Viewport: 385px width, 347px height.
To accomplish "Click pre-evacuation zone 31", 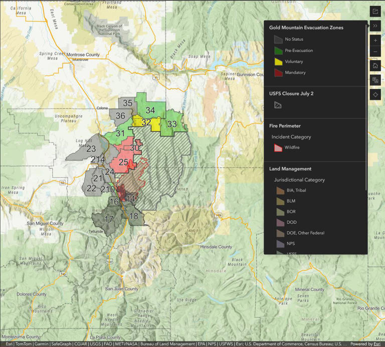I will click(x=120, y=133).
